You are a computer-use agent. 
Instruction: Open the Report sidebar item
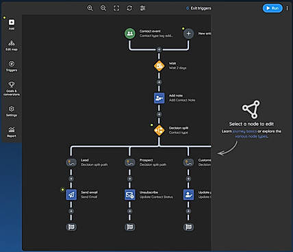point(12,132)
